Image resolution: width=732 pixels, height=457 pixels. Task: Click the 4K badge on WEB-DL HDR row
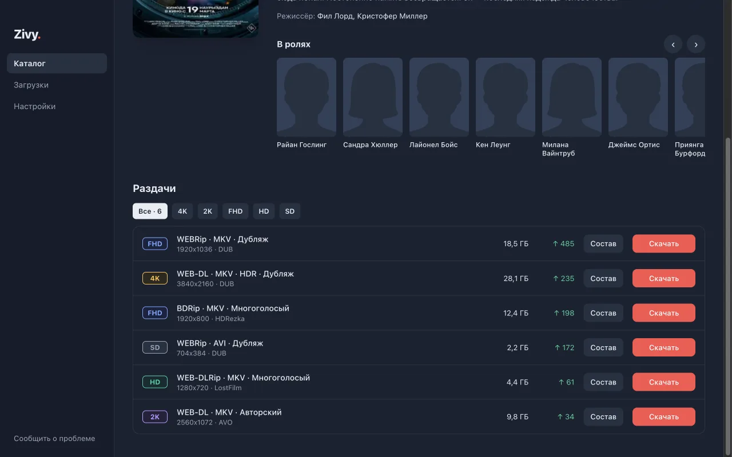coord(155,278)
